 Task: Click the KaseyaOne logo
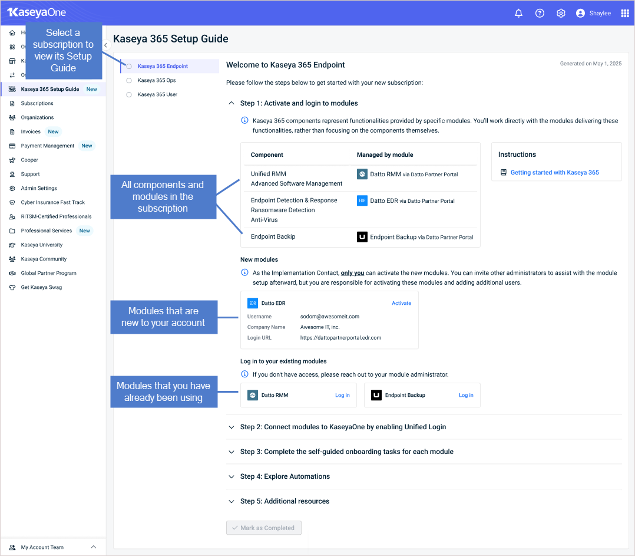tap(37, 12)
